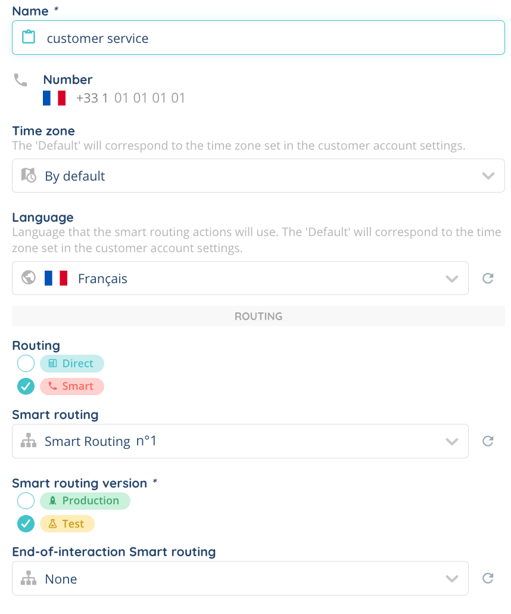511x614 pixels.
Task: Refresh the End-of-interaction Smart routing list
Action: pyautogui.click(x=488, y=578)
